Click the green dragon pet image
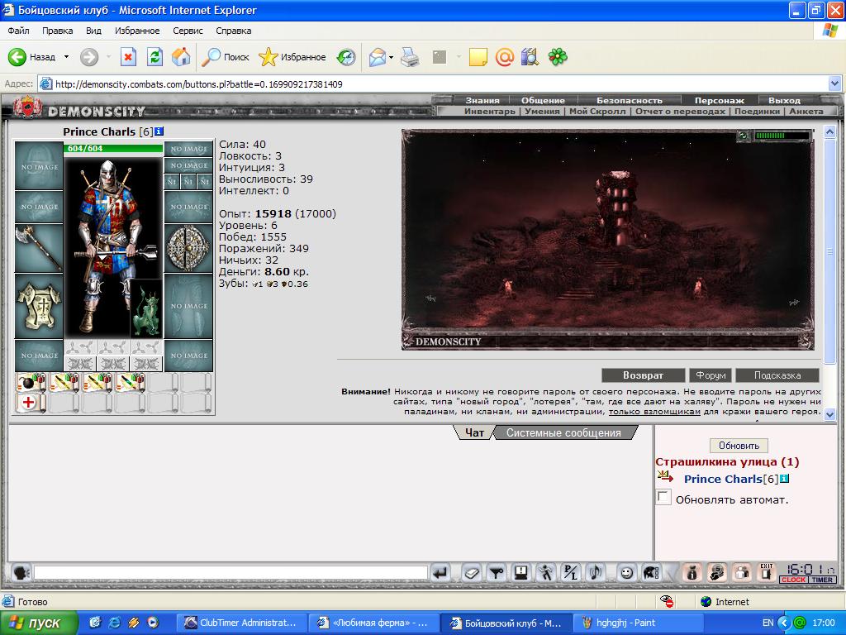Screen dimensions: 846x635 coord(147,310)
